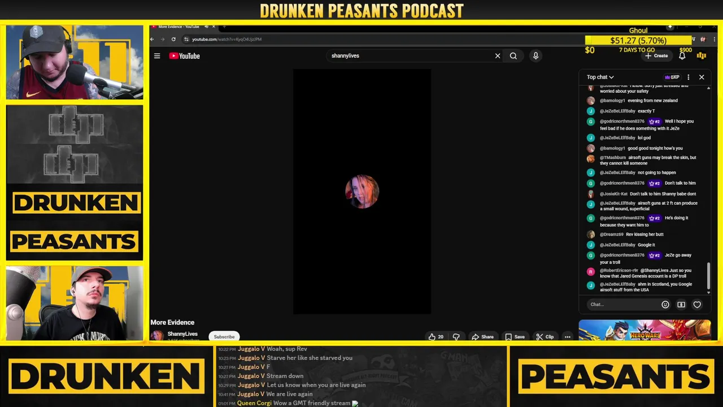Viewport: 723px width, 407px height.
Task: Open Super Chat dollar icon
Action: (681, 305)
